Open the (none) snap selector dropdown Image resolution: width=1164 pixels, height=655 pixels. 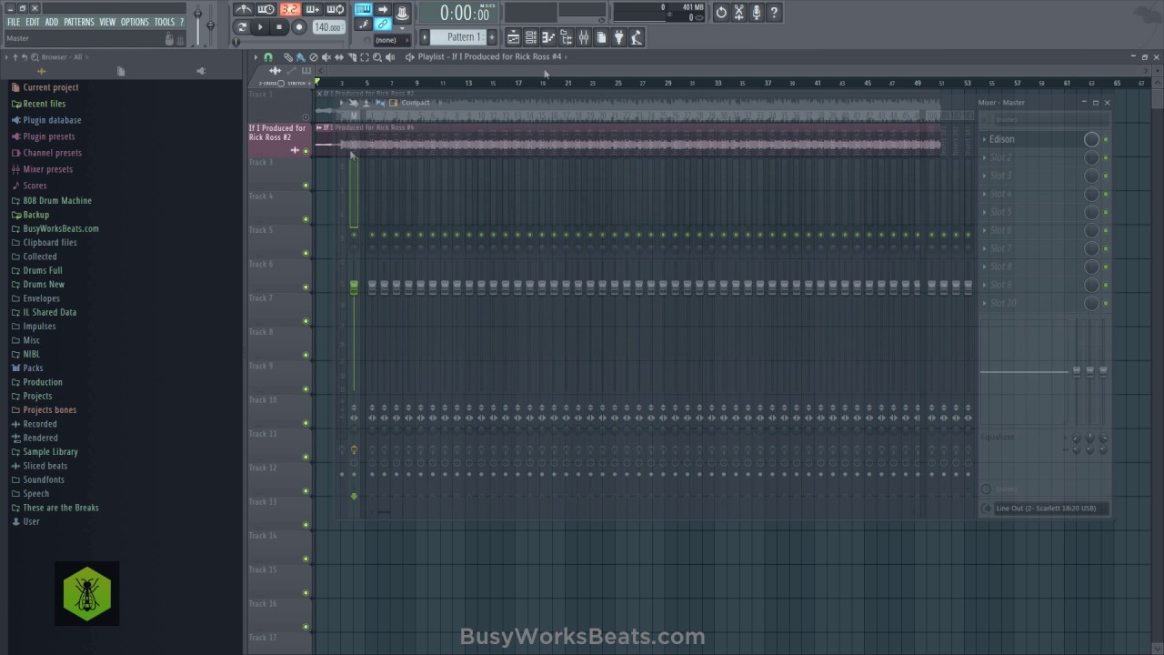coord(392,40)
